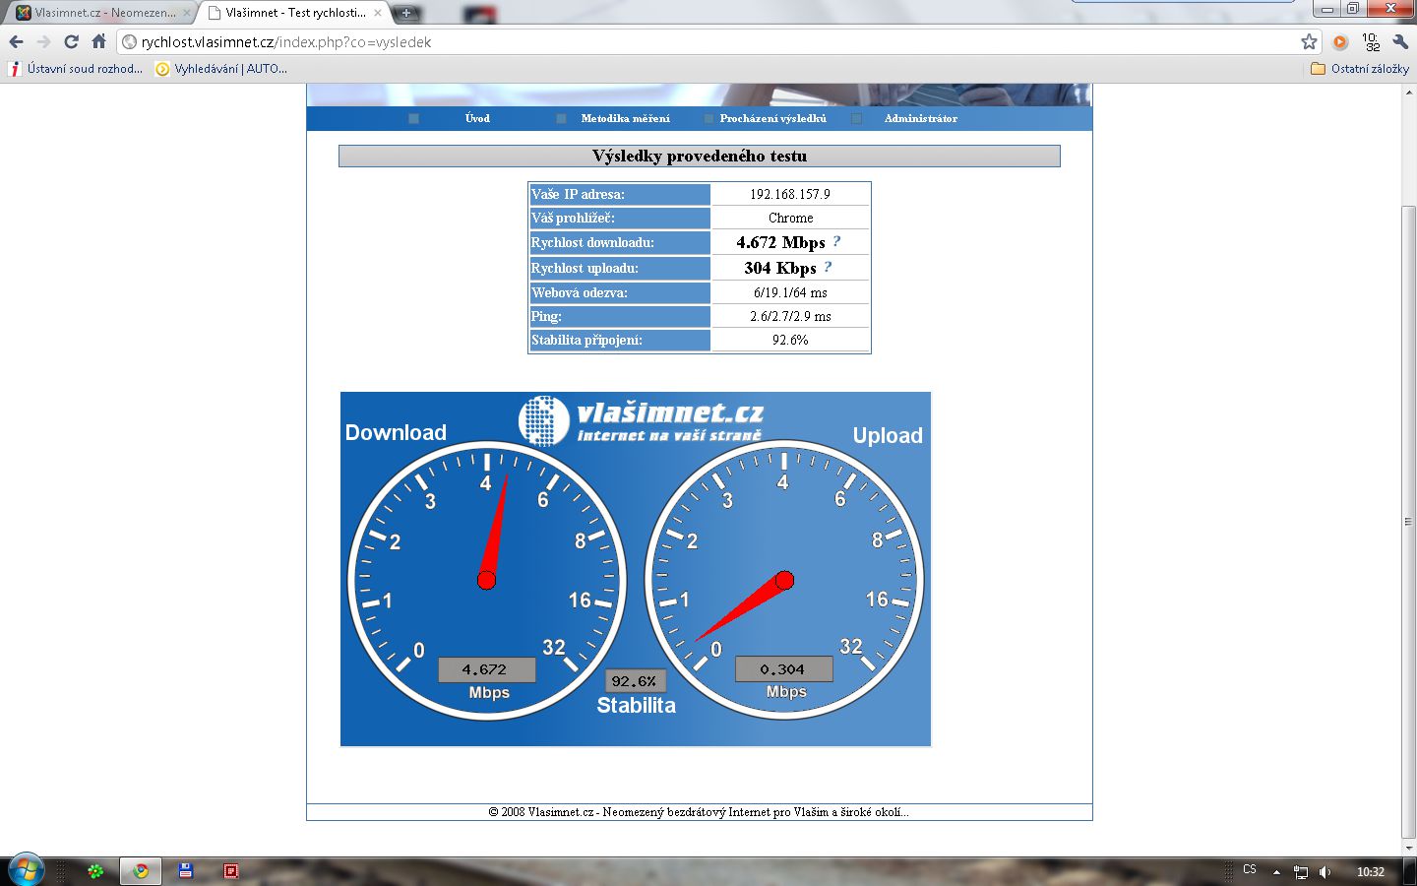Click the taskbar clock showing 10:32
The width and height of the screenshot is (1417, 886).
click(x=1371, y=871)
